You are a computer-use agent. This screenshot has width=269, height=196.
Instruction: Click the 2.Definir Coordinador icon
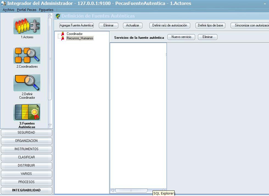point(27,83)
